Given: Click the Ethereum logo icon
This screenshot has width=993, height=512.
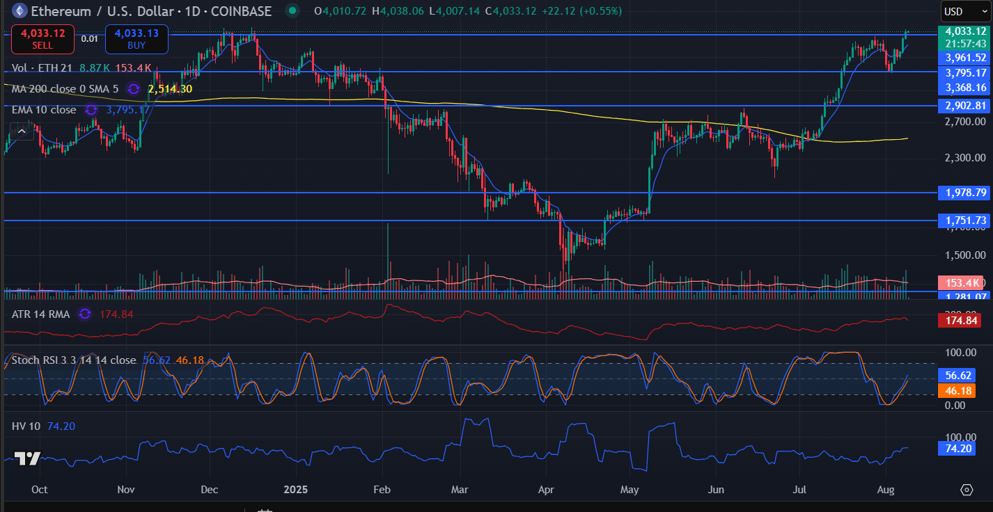Looking at the screenshot, I should [19, 10].
